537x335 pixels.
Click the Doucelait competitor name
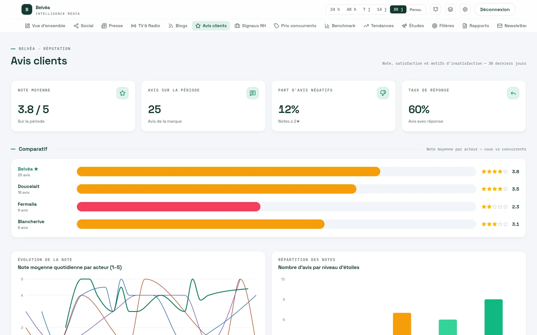tap(28, 186)
